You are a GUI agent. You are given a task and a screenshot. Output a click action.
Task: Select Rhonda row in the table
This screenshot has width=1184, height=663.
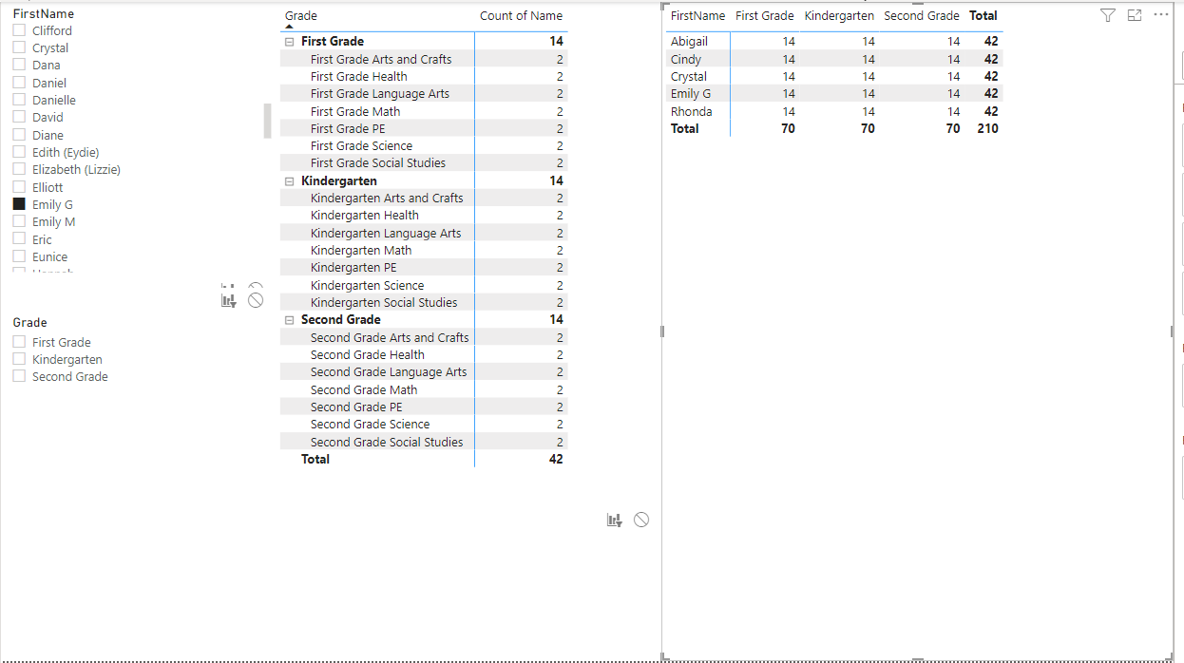834,111
